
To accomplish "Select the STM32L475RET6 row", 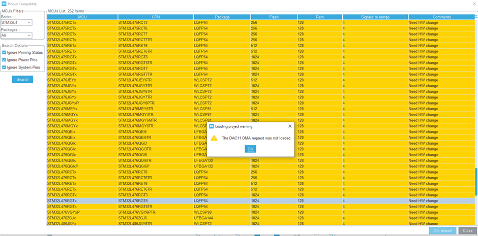I will pyautogui.click(x=261, y=46).
